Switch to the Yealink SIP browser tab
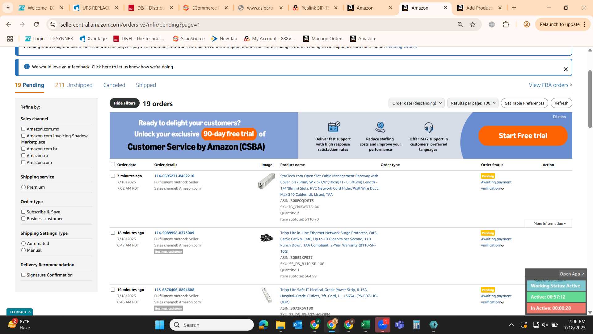The image size is (593, 334). 316,8
